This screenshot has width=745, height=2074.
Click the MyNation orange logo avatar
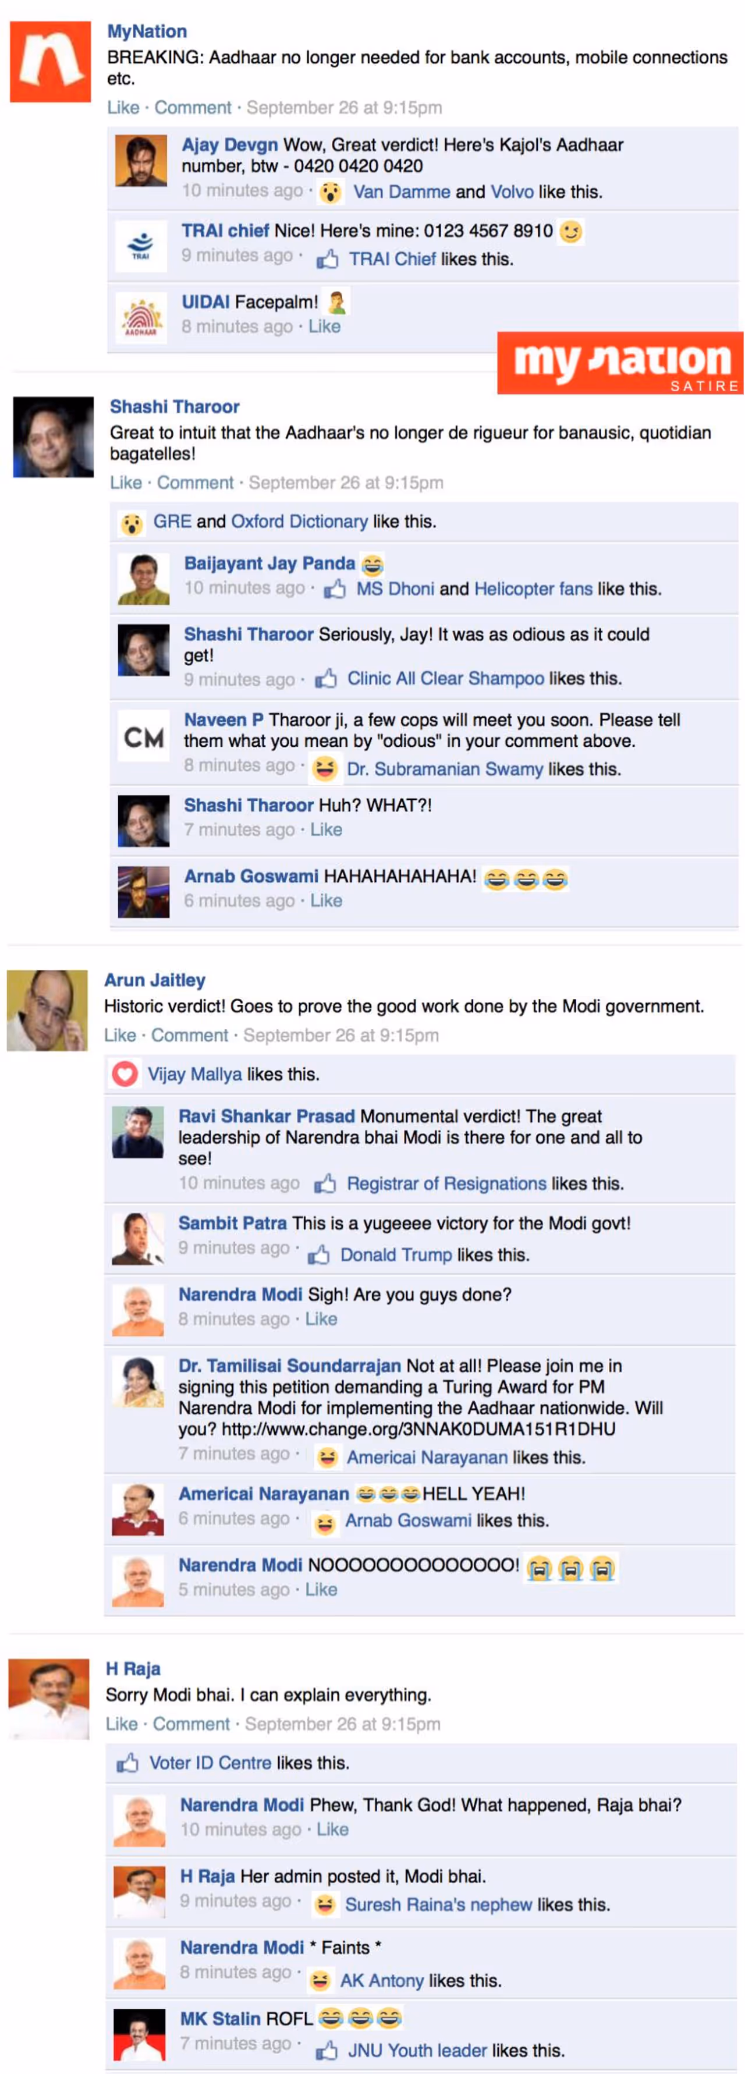pos(50,62)
